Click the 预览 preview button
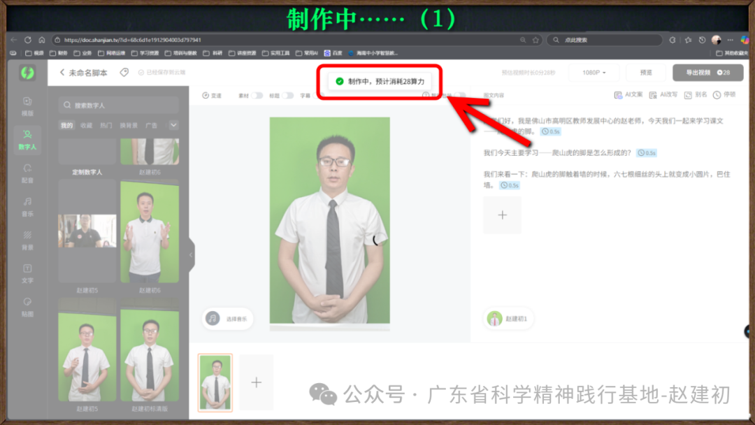 click(x=646, y=73)
